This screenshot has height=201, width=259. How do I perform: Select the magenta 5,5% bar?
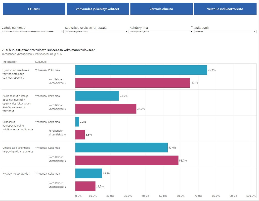coord(80,135)
